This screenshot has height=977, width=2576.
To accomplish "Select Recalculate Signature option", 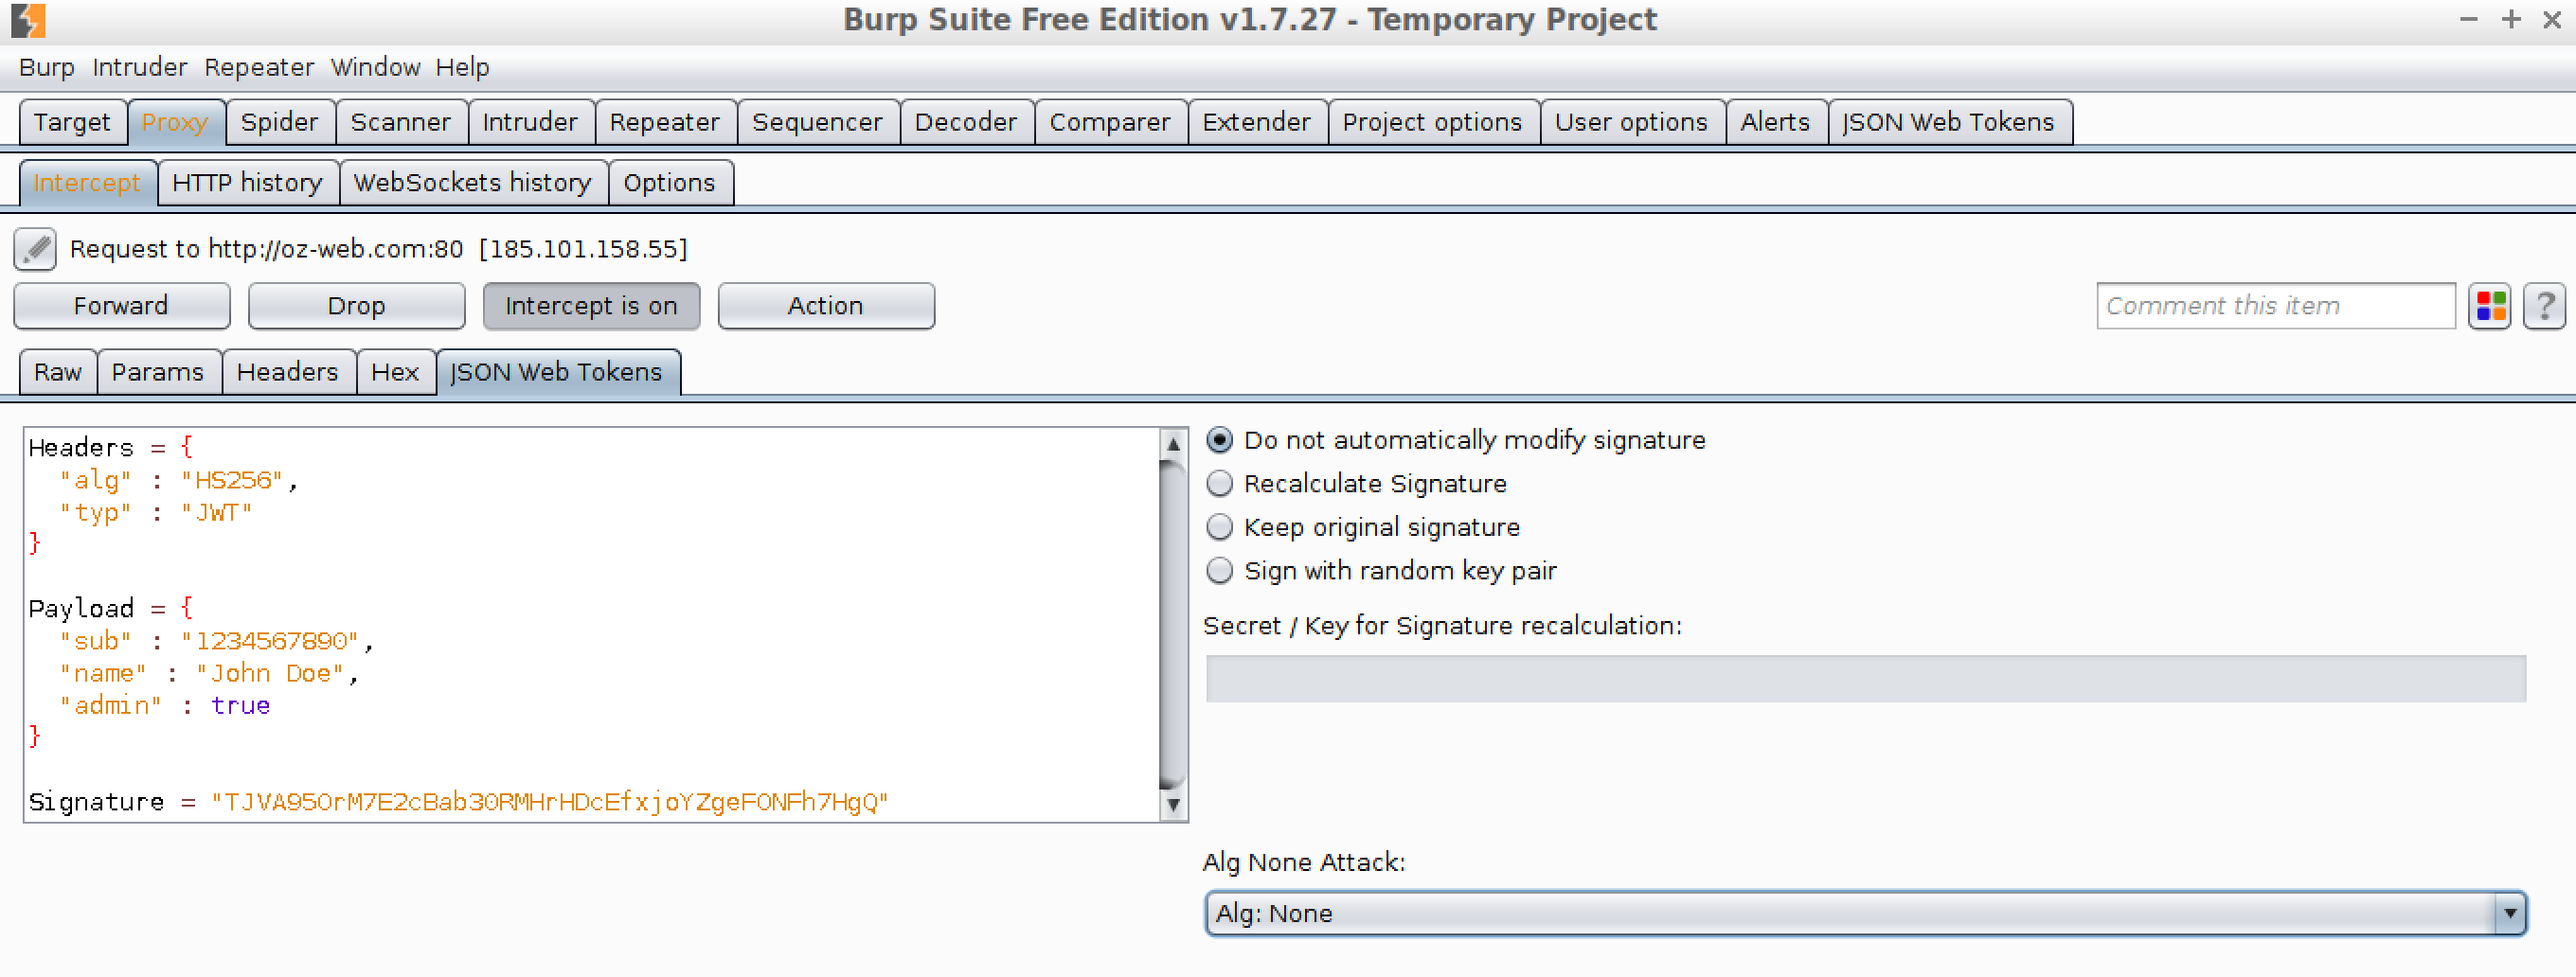I will coord(1220,484).
